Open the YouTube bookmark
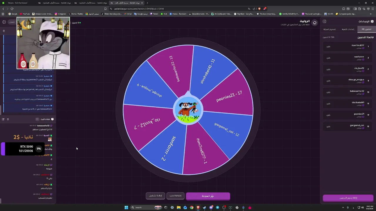The image size is (376, 211). click(25, 14)
